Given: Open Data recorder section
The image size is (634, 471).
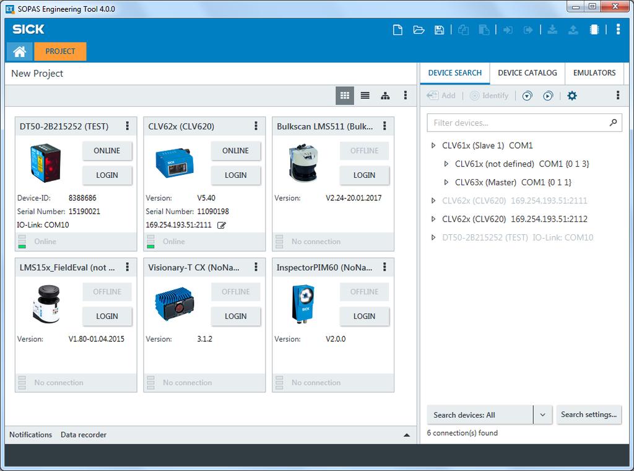Looking at the screenshot, I should 84,434.
